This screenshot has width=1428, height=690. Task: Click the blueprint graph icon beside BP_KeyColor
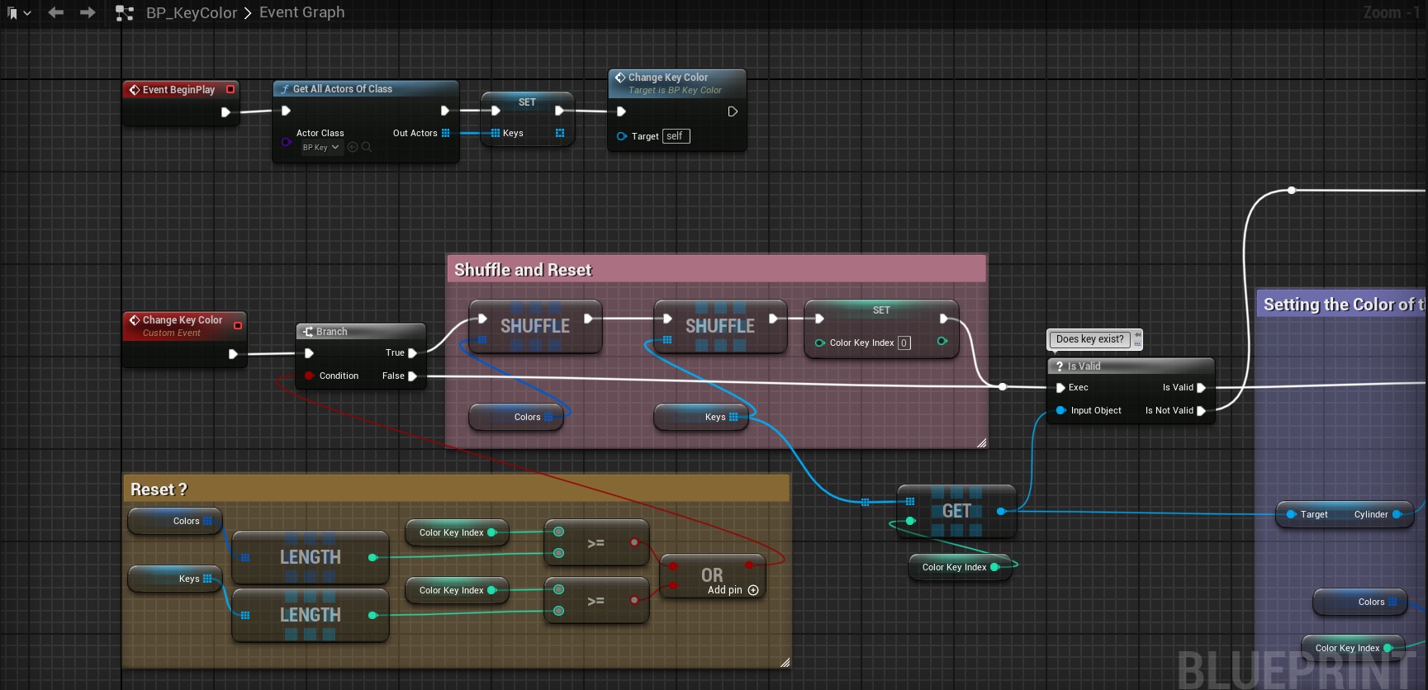124,13
